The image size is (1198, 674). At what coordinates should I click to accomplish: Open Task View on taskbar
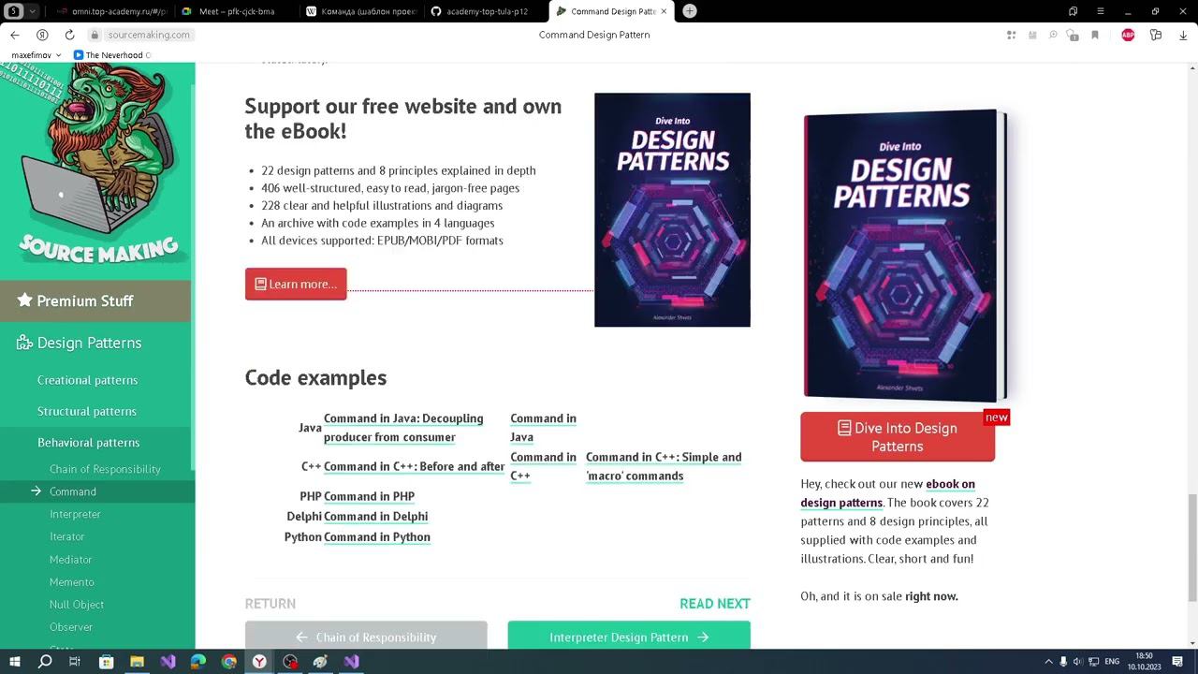75,662
